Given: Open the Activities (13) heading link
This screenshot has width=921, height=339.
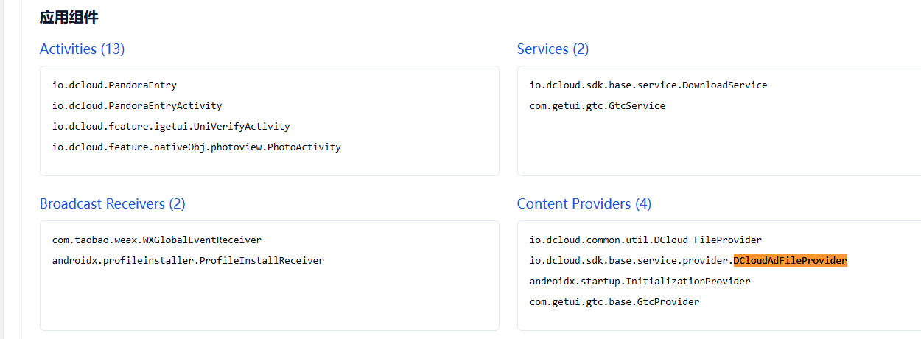Looking at the screenshot, I should (82, 49).
